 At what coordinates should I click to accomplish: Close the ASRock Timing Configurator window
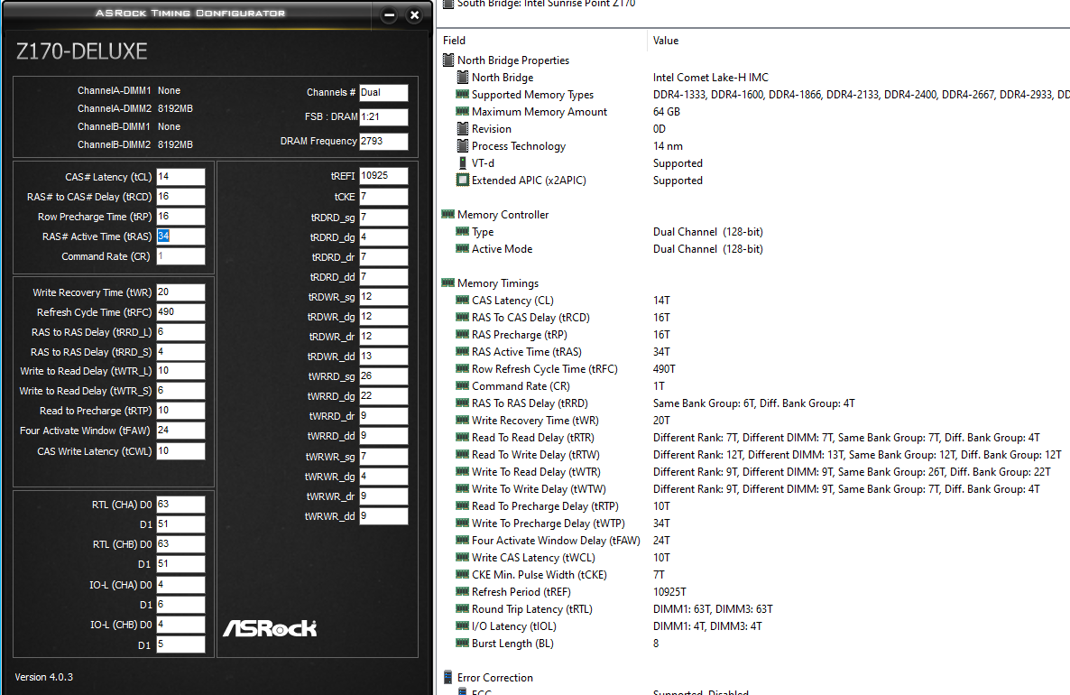point(414,14)
